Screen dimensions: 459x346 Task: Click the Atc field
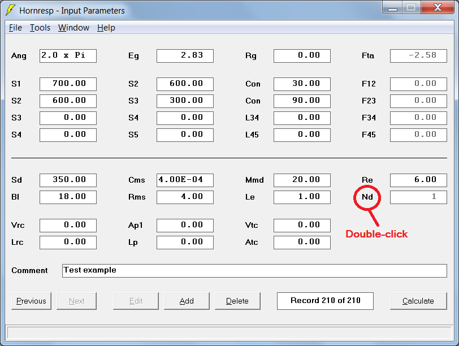click(302, 243)
